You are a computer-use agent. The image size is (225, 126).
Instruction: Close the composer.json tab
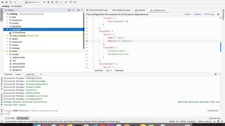click(167, 10)
